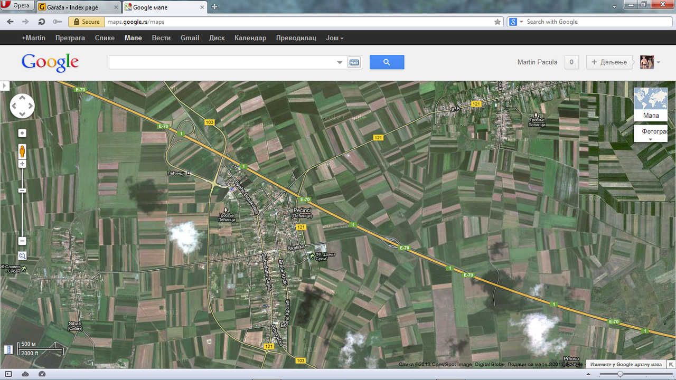The height and width of the screenshot is (380, 676).
Task: Click the ФК Доњи Срем stadium marker
Action: click(x=312, y=256)
